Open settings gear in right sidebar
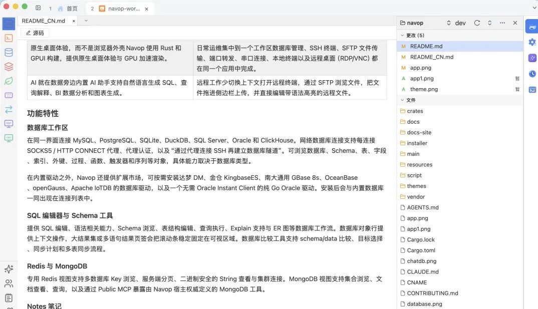Screen dimensions: 538x309 tap(532, 42)
